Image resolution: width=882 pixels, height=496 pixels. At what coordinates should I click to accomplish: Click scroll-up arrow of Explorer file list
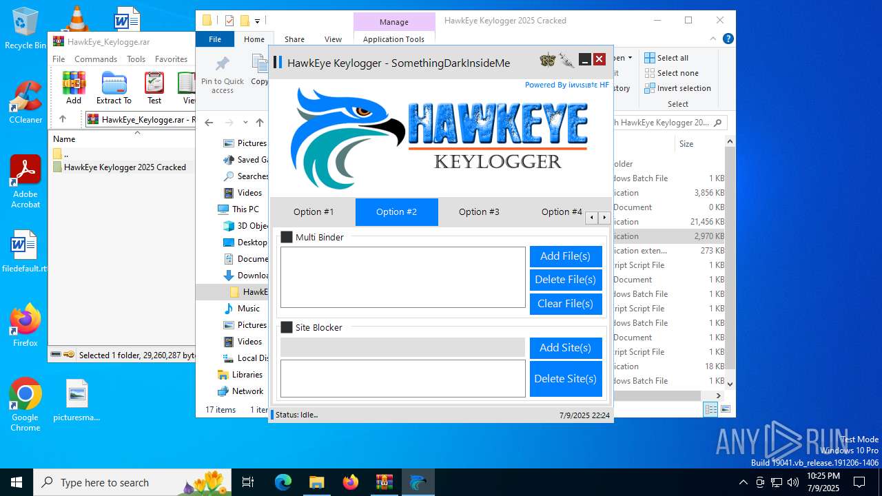point(730,141)
